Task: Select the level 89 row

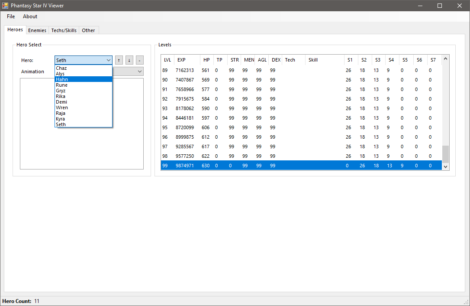Action: click(301, 70)
